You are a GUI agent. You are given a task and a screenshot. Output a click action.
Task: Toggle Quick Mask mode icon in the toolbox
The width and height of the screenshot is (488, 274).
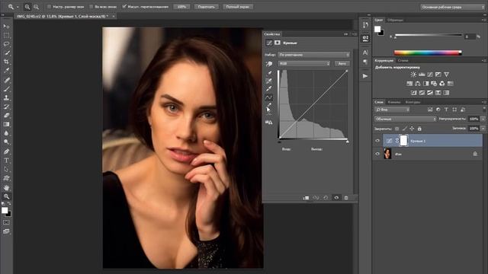click(6, 223)
